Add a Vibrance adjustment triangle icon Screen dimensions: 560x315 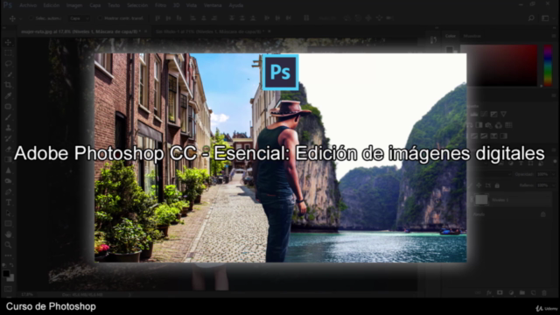tap(504, 115)
